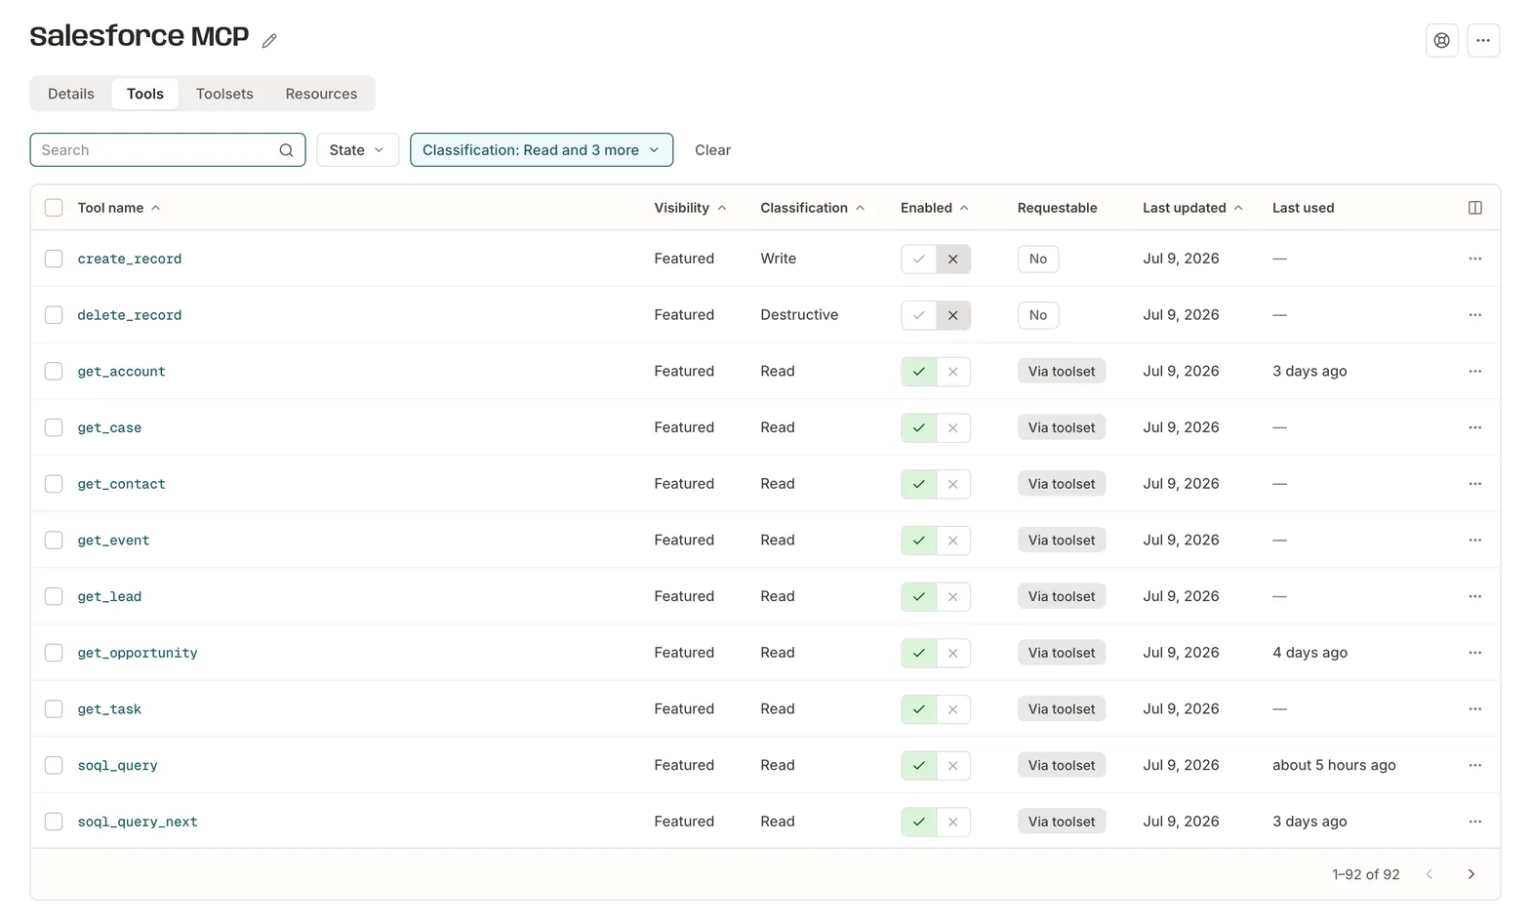Open row actions menu for get_task
Image resolution: width=1530 pixels, height=924 pixels.
pyautogui.click(x=1474, y=709)
